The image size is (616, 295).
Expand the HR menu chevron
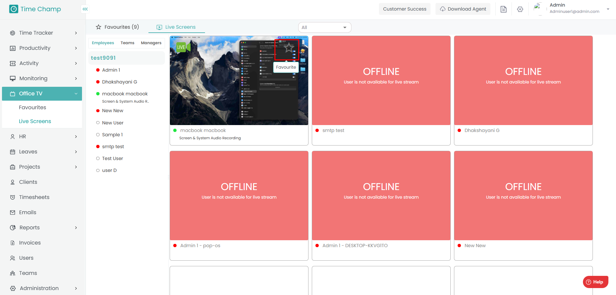pyautogui.click(x=76, y=137)
